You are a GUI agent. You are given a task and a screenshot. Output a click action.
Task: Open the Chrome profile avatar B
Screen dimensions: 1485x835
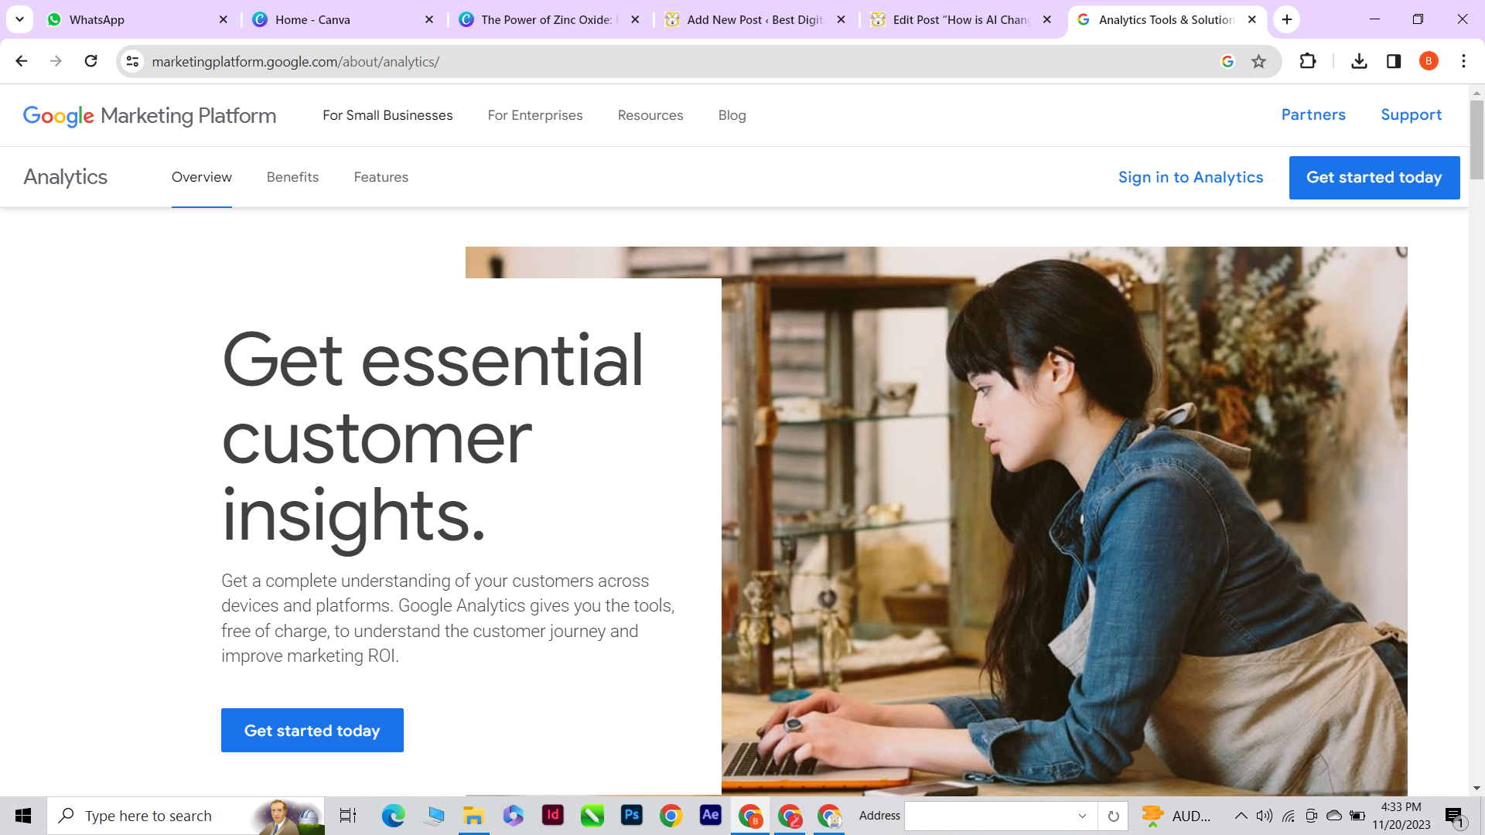(1429, 61)
